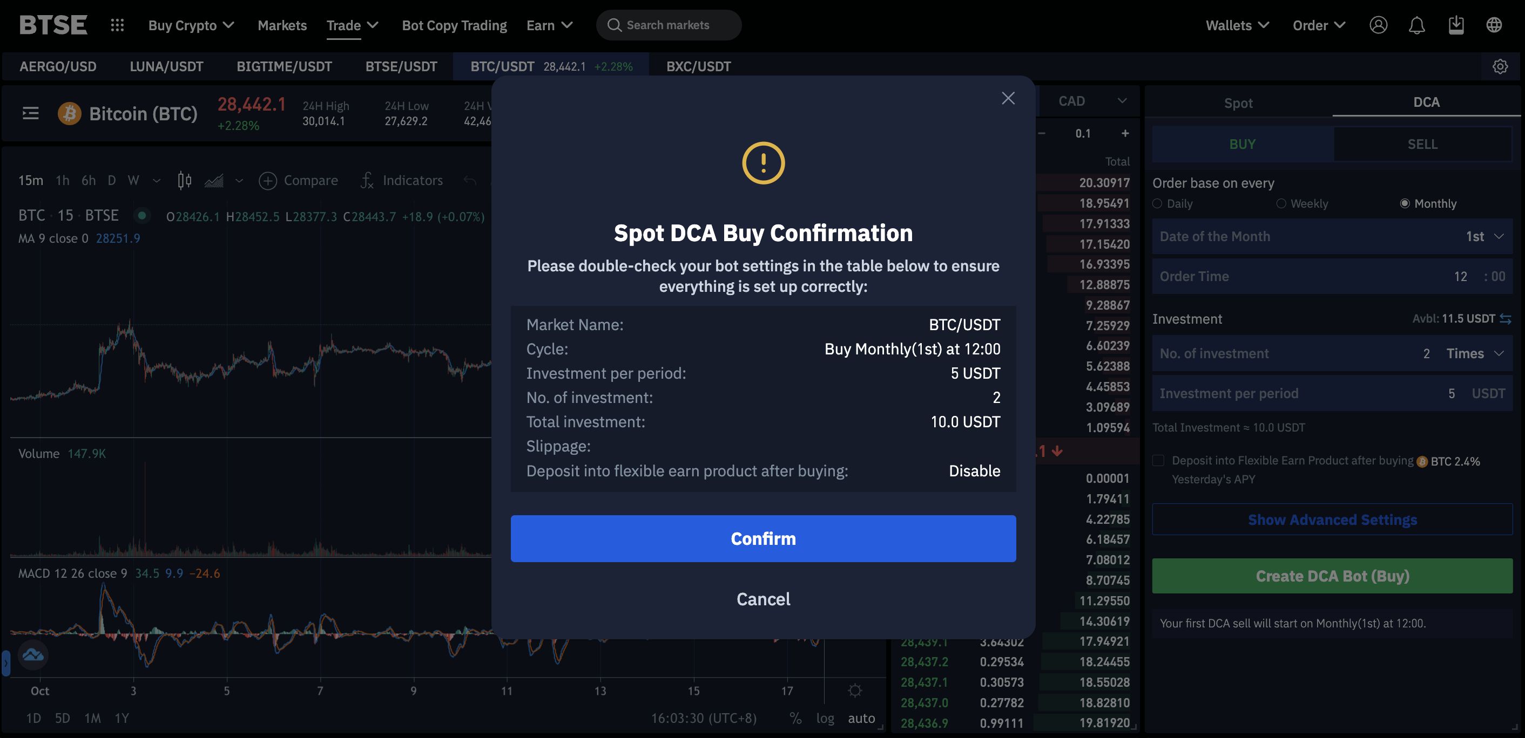Toggle the market list hamburger icon

coord(31,113)
